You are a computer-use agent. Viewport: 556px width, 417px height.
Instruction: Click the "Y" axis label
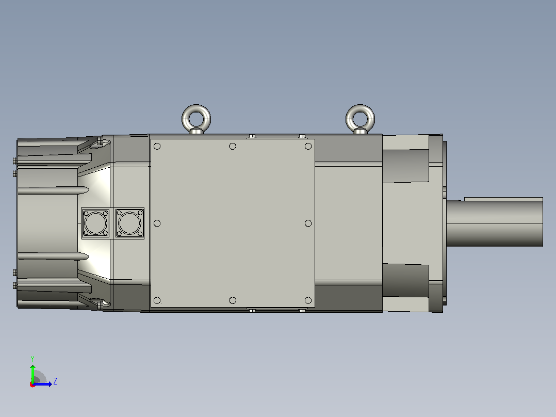coord(32,359)
